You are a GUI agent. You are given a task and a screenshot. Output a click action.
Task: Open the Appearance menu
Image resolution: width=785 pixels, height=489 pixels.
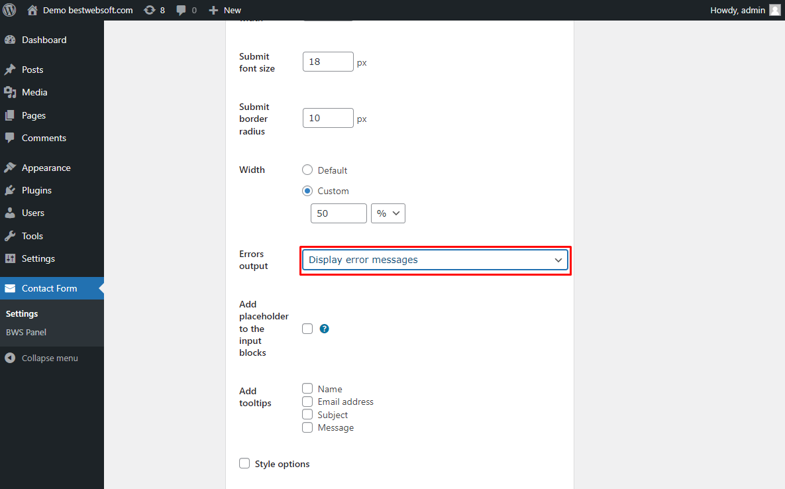[46, 168]
